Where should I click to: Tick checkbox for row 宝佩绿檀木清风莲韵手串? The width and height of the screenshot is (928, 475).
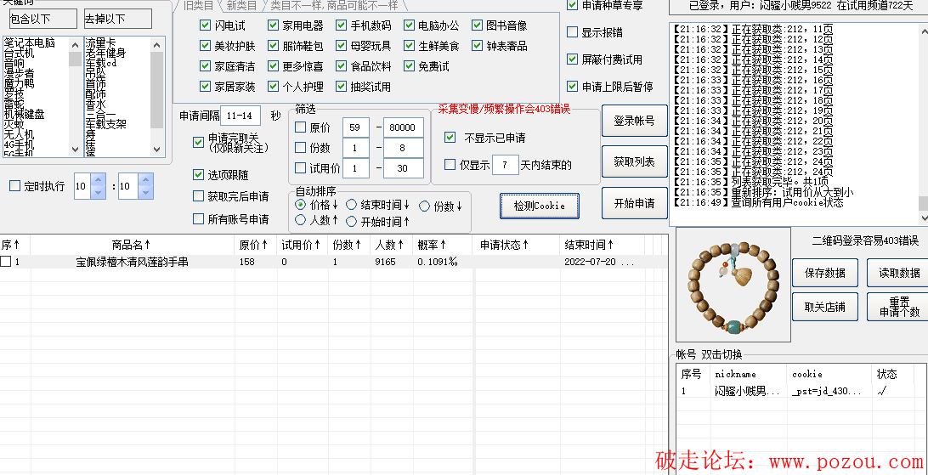pos(5,262)
